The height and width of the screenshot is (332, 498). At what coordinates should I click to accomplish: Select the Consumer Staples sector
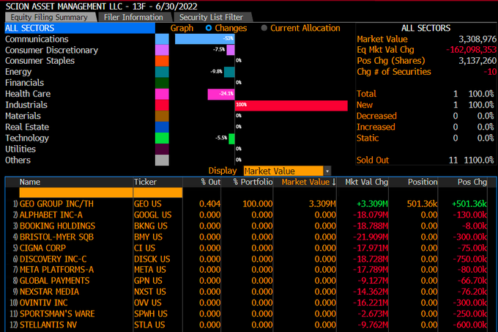pos(40,61)
